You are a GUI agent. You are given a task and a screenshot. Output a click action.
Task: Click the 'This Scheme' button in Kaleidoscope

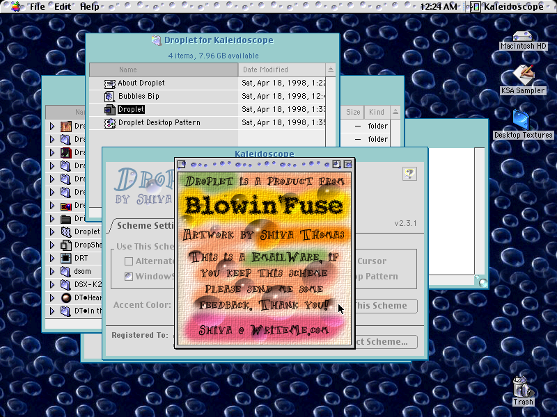[x=385, y=306]
